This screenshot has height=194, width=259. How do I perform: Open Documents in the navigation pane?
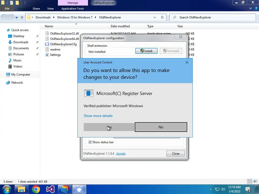tap(21, 48)
